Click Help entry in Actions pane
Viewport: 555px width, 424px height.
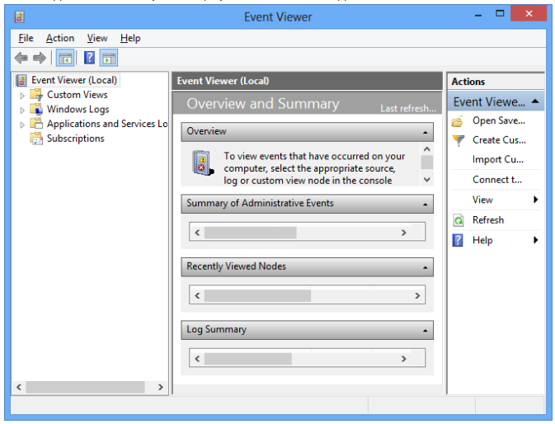point(482,240)
